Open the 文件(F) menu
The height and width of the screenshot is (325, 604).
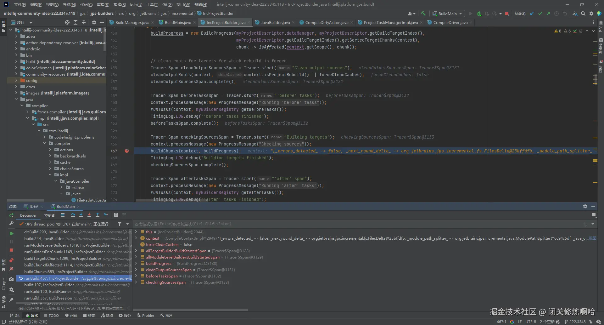(x=20, y=4)
